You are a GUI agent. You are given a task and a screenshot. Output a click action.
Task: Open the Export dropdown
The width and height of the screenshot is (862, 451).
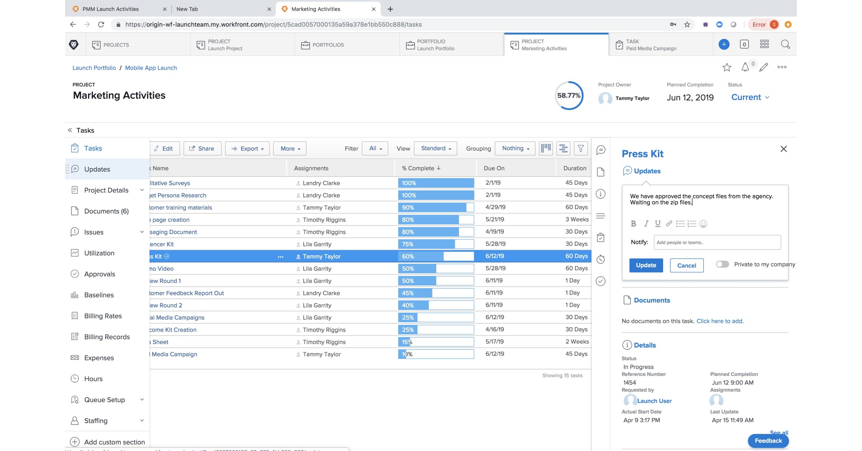pyautogui.click(x=247, y=148)
